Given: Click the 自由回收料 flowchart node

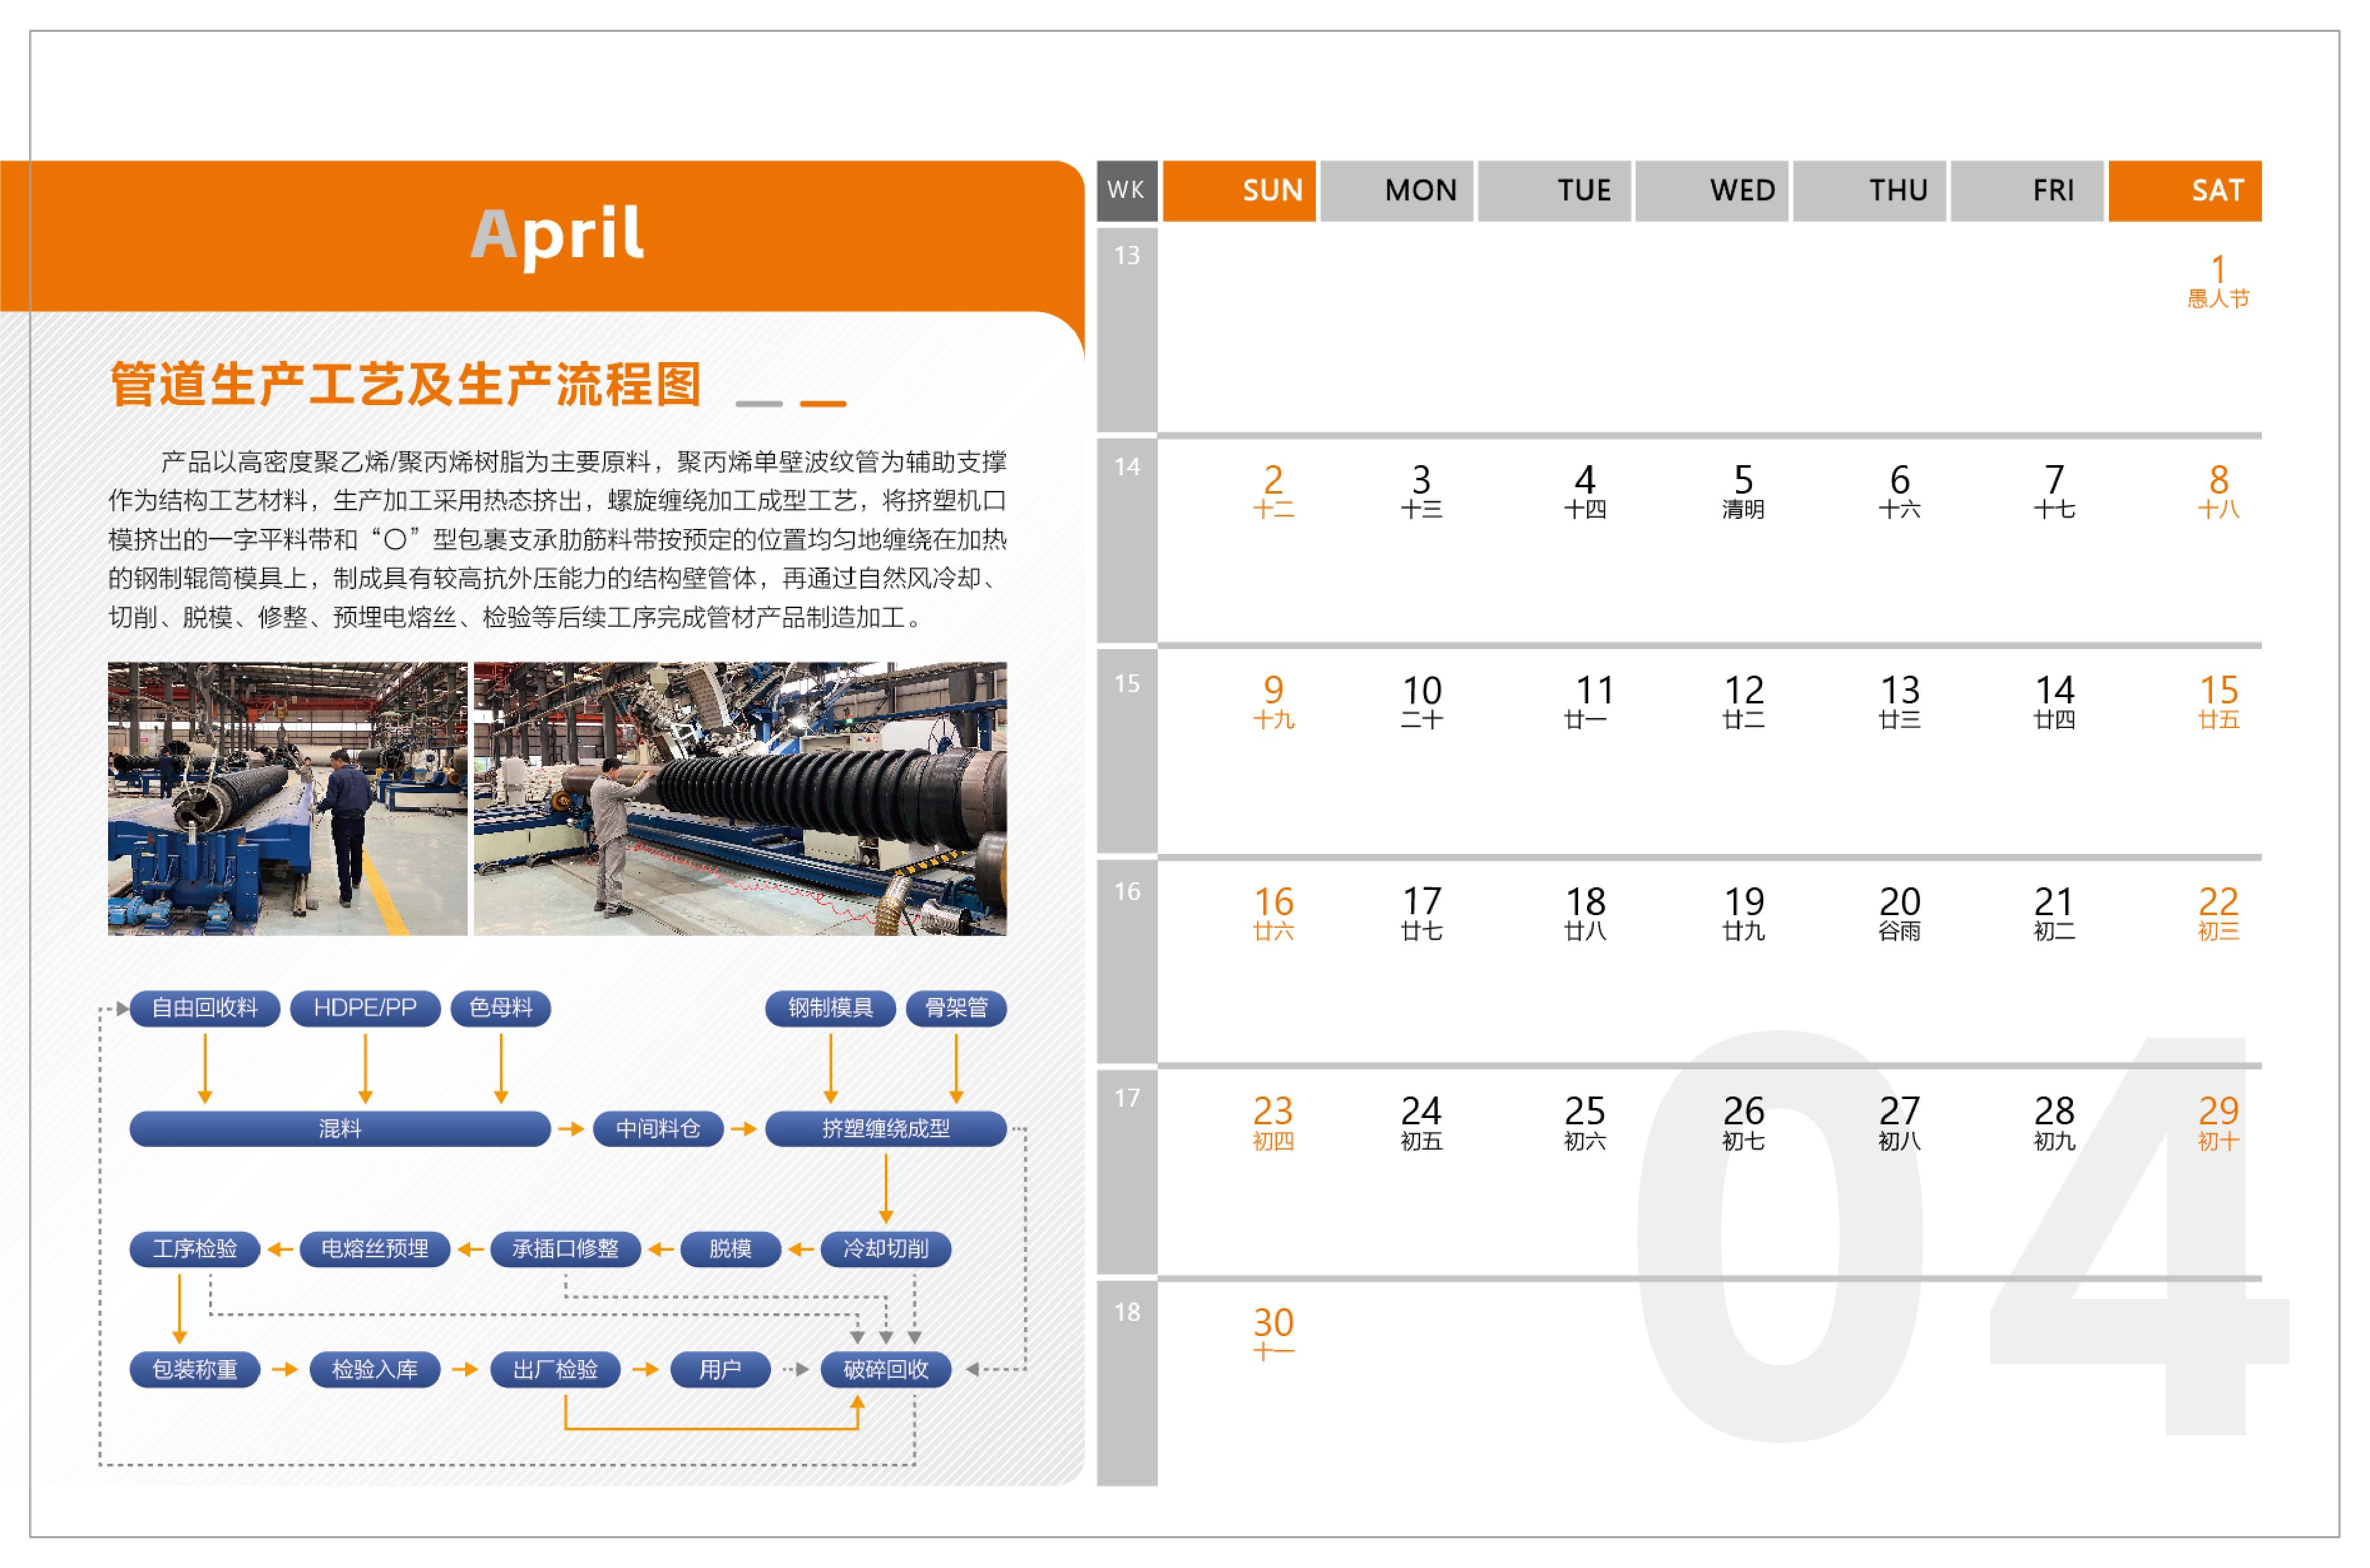Looking at the screenshot, I should tap(204, 1007).
